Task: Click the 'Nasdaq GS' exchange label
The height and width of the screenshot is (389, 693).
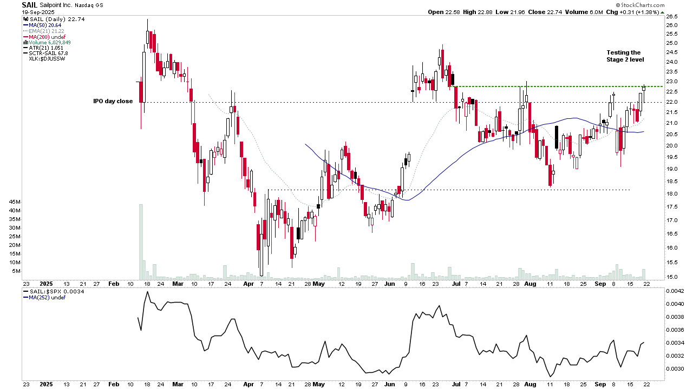Action: click(x=89, y=5)
